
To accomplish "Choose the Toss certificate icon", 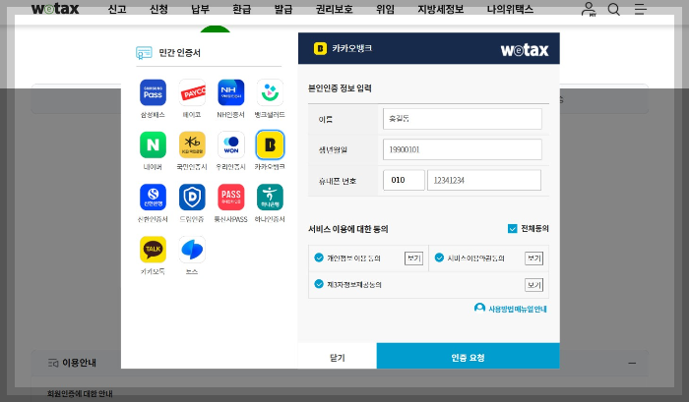I will tap(192, 250).
